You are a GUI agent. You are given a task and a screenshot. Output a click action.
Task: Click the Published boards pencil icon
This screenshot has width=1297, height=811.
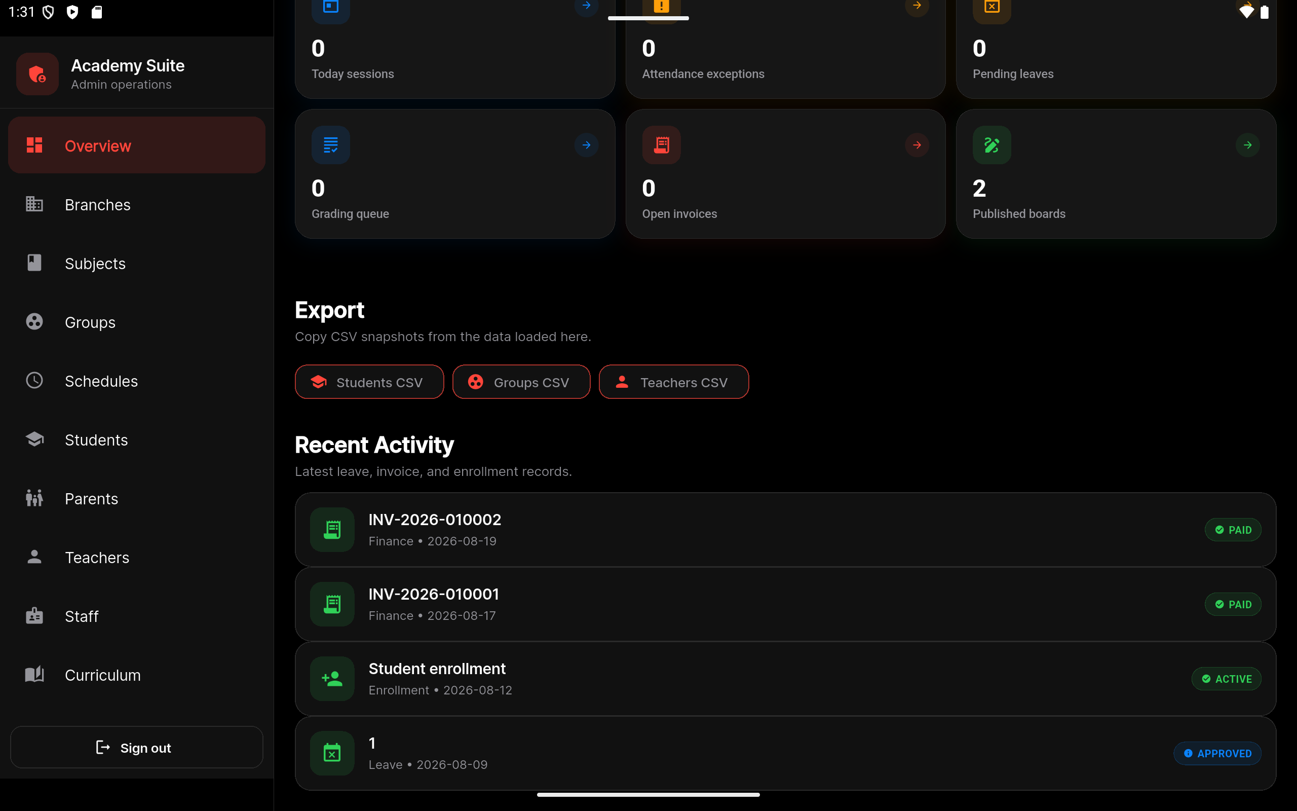[992, 145]
